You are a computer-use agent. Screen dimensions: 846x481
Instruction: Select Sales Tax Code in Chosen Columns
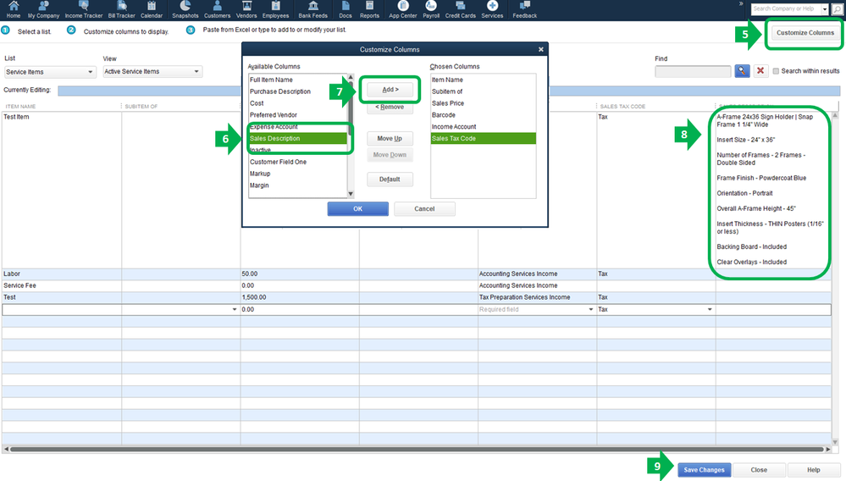[483, 139]
